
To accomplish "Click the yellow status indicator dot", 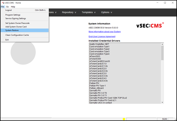I will pyautogui.click(x=124, y=119).
